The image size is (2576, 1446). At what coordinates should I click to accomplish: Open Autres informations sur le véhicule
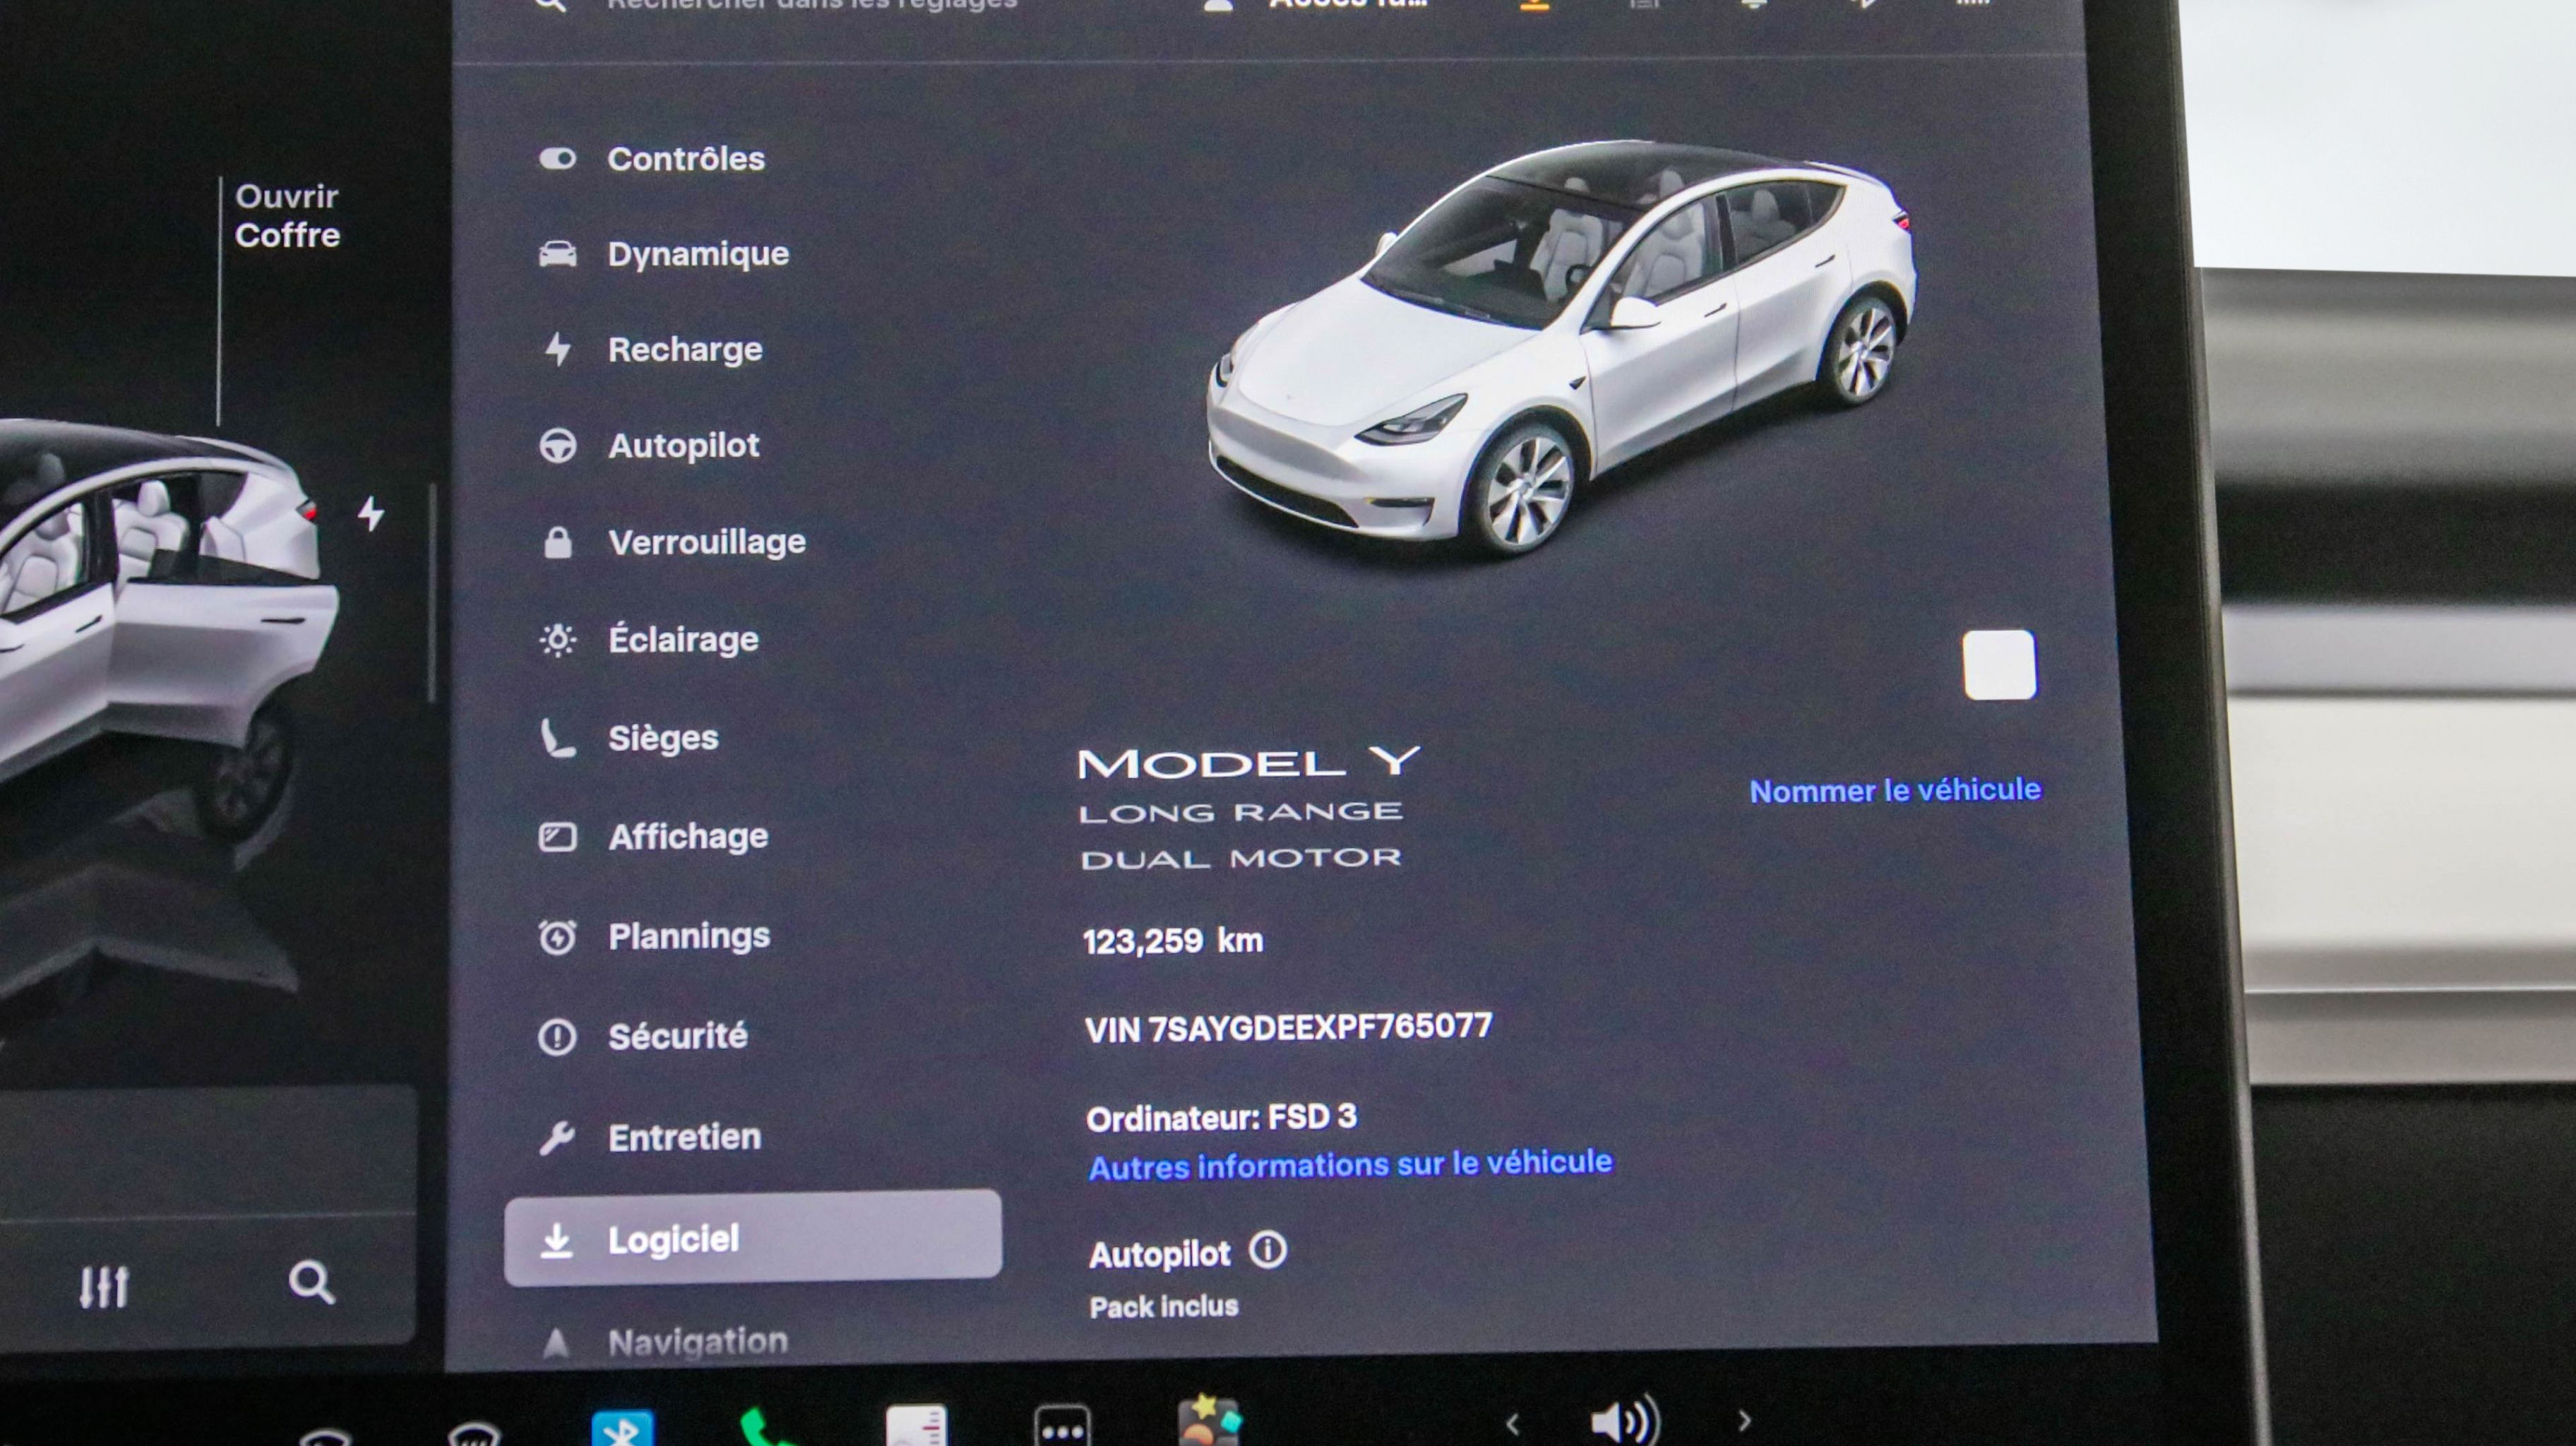[1350, 1164]
